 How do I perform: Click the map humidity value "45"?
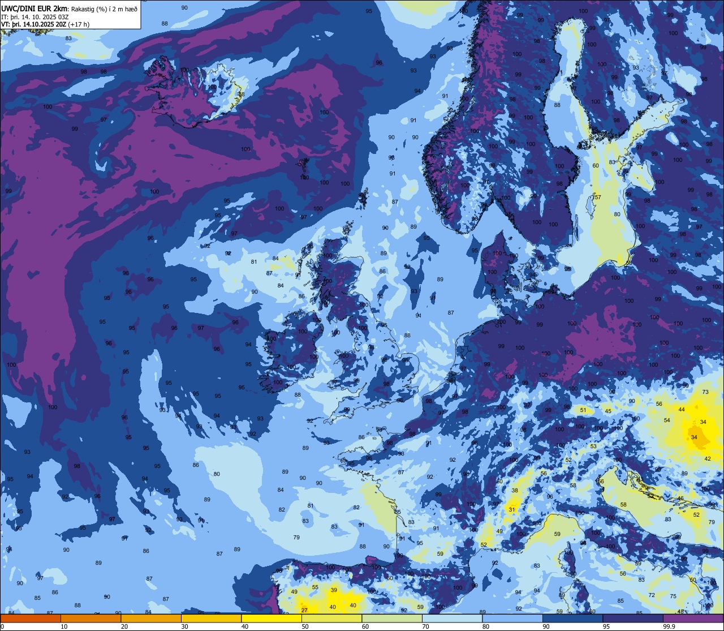click(608, 411)
